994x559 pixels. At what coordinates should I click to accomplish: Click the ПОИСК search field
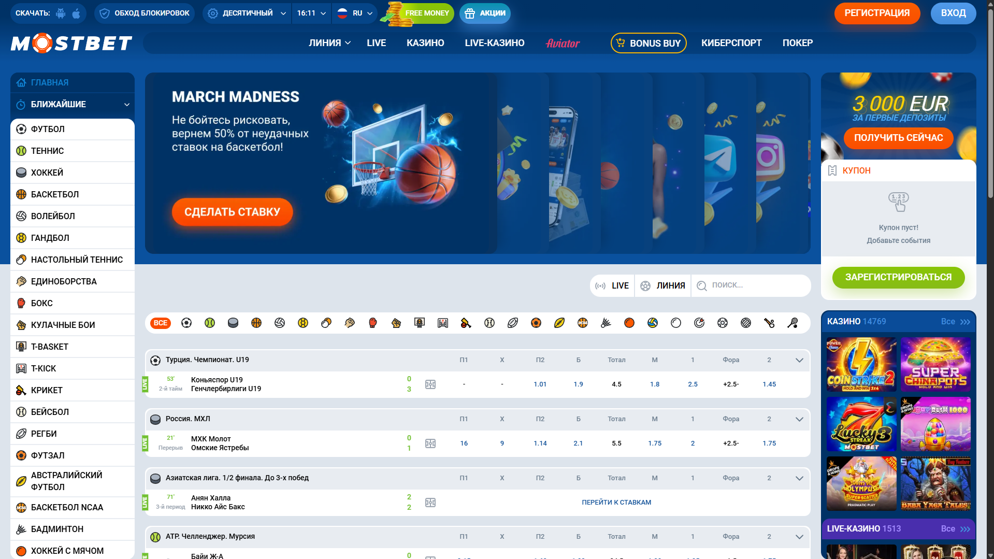click(756, 285)
